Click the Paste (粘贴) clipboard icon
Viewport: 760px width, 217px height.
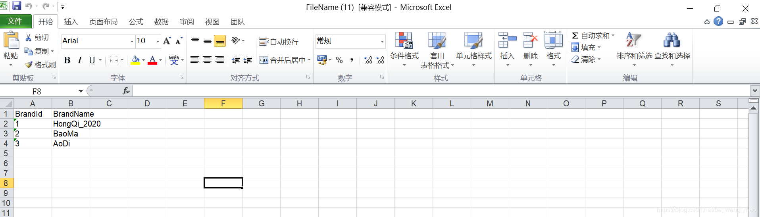pos(11,40)
